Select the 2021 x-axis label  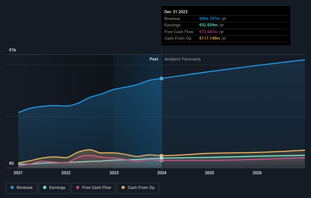pos(18,173)
